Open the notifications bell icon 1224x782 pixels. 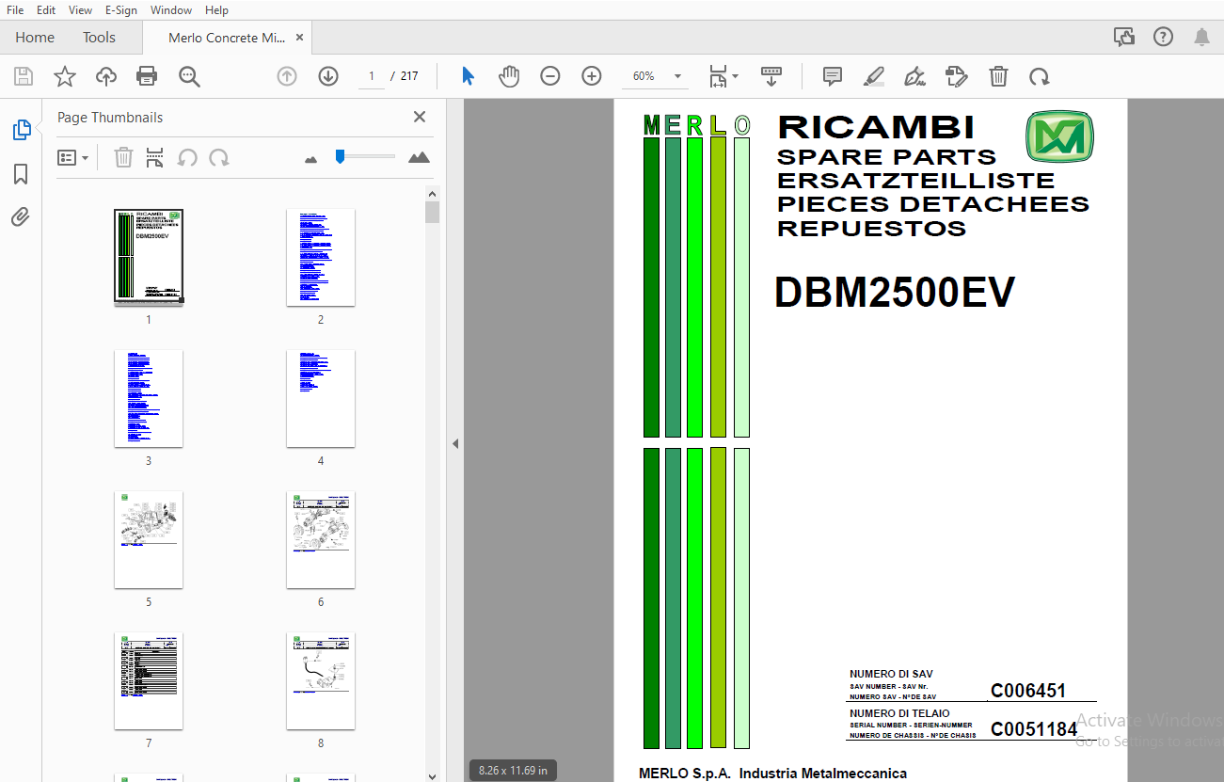click(1201, 38)
